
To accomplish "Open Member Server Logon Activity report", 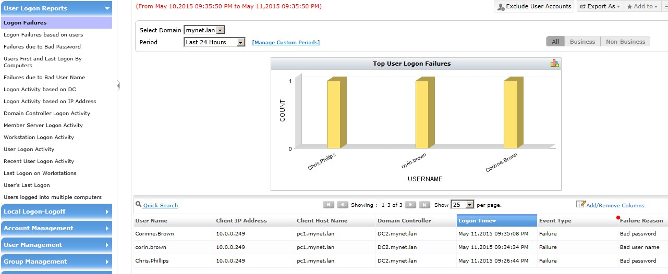I will [x=43, y=125].
